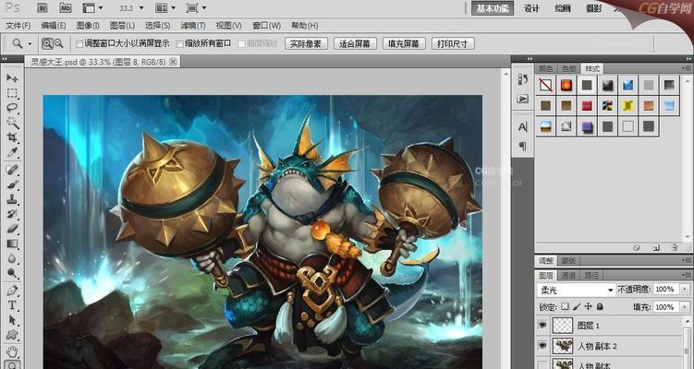Apply the no-style swatch with red slash
The height and width of the screenshot is (369, 694).
tap(546, 85)
